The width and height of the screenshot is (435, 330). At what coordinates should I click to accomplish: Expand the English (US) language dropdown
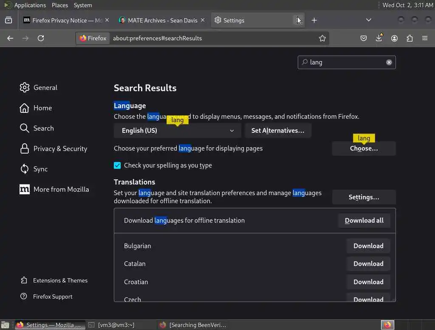tap(178, 131)
